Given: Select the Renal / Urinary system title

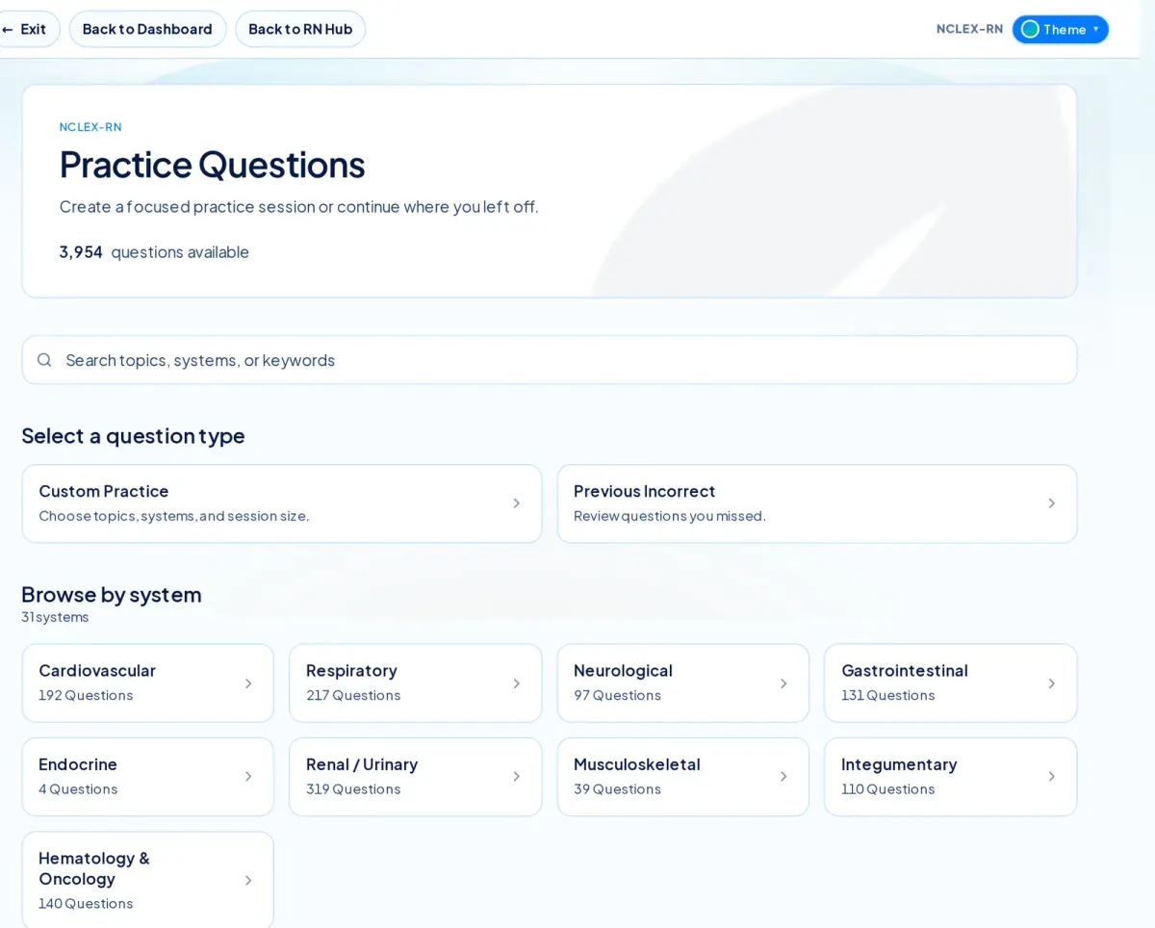Looking at the screenshot, I should [x=362, y=764].
